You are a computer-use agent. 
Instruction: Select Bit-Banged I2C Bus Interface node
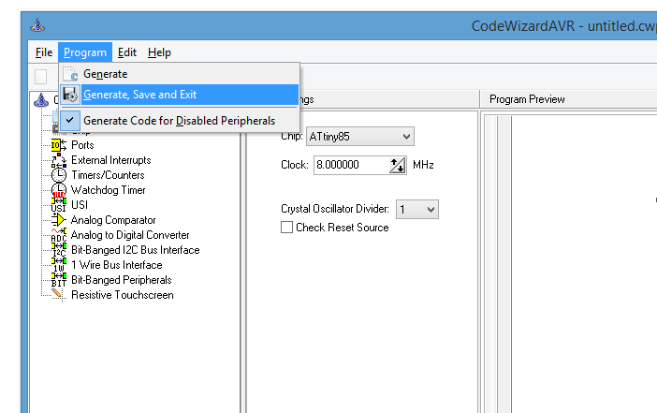tap(136, 250)
